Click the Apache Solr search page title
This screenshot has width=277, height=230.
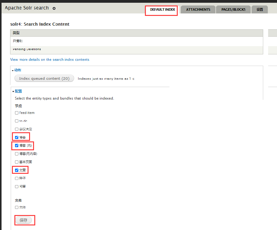(x=27, y=8)
